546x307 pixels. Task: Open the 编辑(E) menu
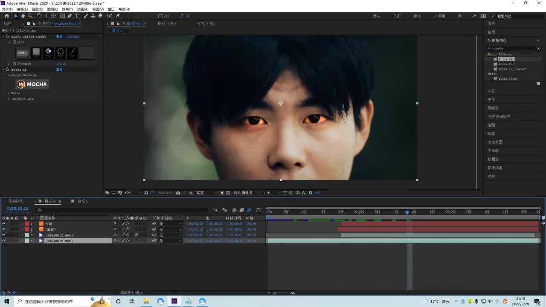point(22,9)
